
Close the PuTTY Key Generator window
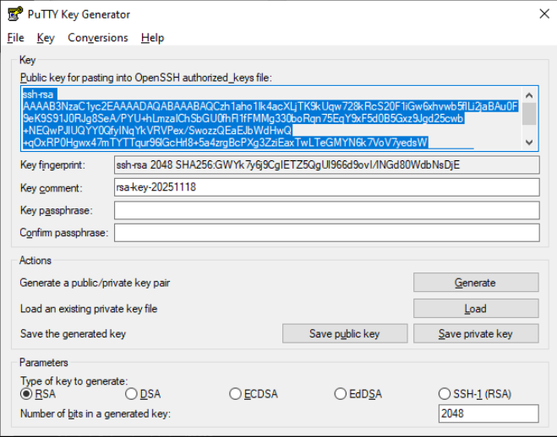[536, 13]
